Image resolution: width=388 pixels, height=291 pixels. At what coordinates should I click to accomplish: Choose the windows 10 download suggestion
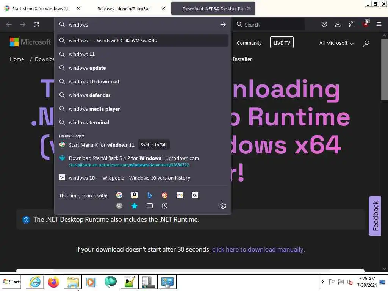pyautogui.click(x=142, y=81)
